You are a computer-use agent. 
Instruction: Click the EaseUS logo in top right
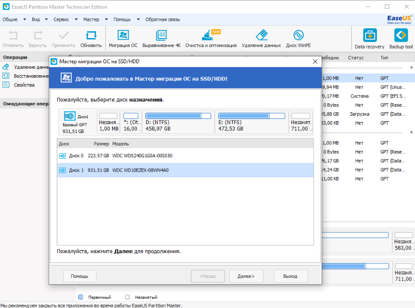[x=399, y=19]
